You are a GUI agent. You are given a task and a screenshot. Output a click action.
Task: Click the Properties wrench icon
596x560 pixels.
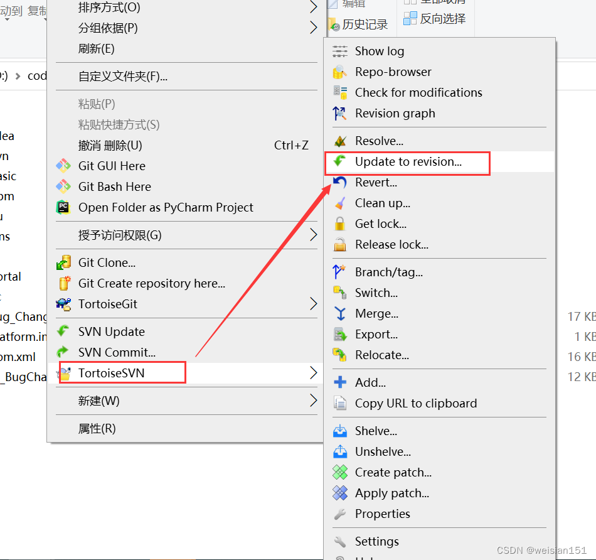pyautogui.click(x=340, y=514)
